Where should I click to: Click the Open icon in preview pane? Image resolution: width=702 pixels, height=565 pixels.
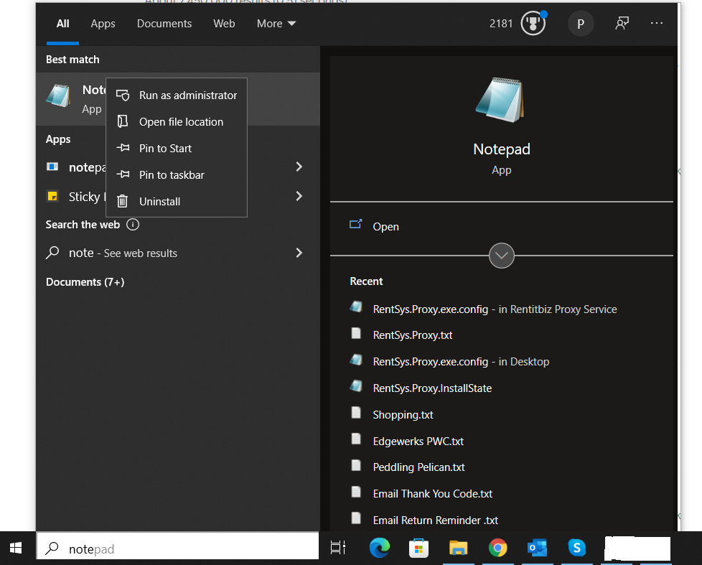click(356, 224)
